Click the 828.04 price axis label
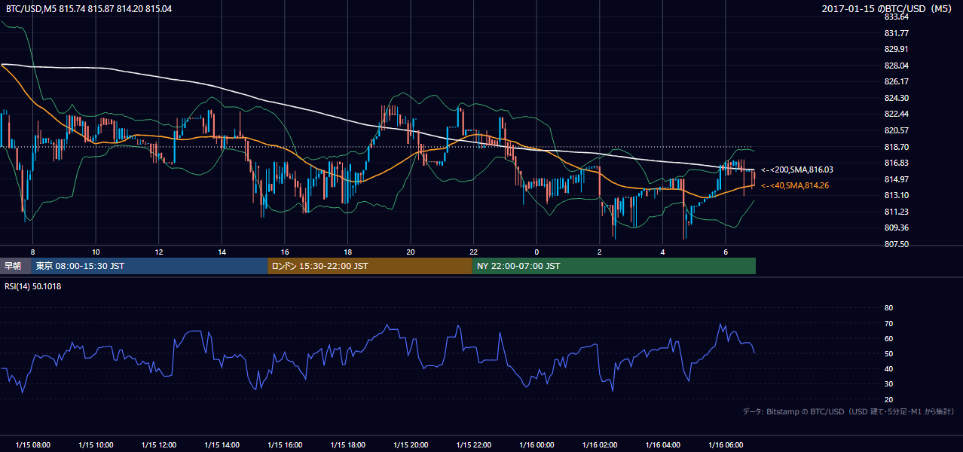This screenshot has height=452, width=963. tap(896, 66)
